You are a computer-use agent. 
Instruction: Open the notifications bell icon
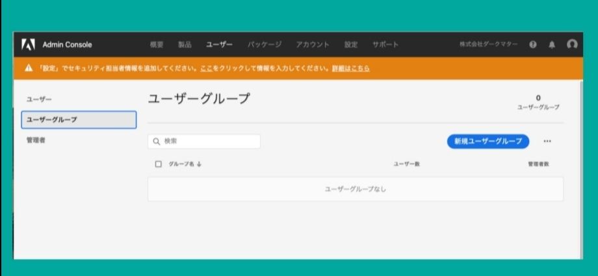click(x=552, y=45)
